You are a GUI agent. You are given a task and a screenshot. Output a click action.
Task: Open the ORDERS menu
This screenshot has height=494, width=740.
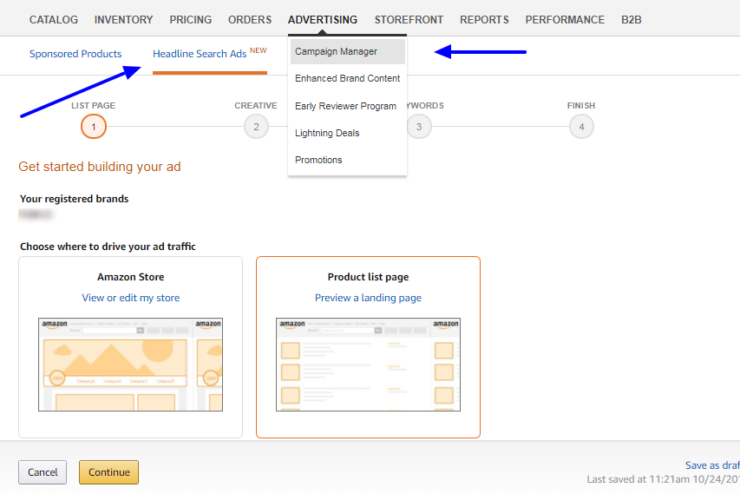pyautogui.click(x=250, y=20)
